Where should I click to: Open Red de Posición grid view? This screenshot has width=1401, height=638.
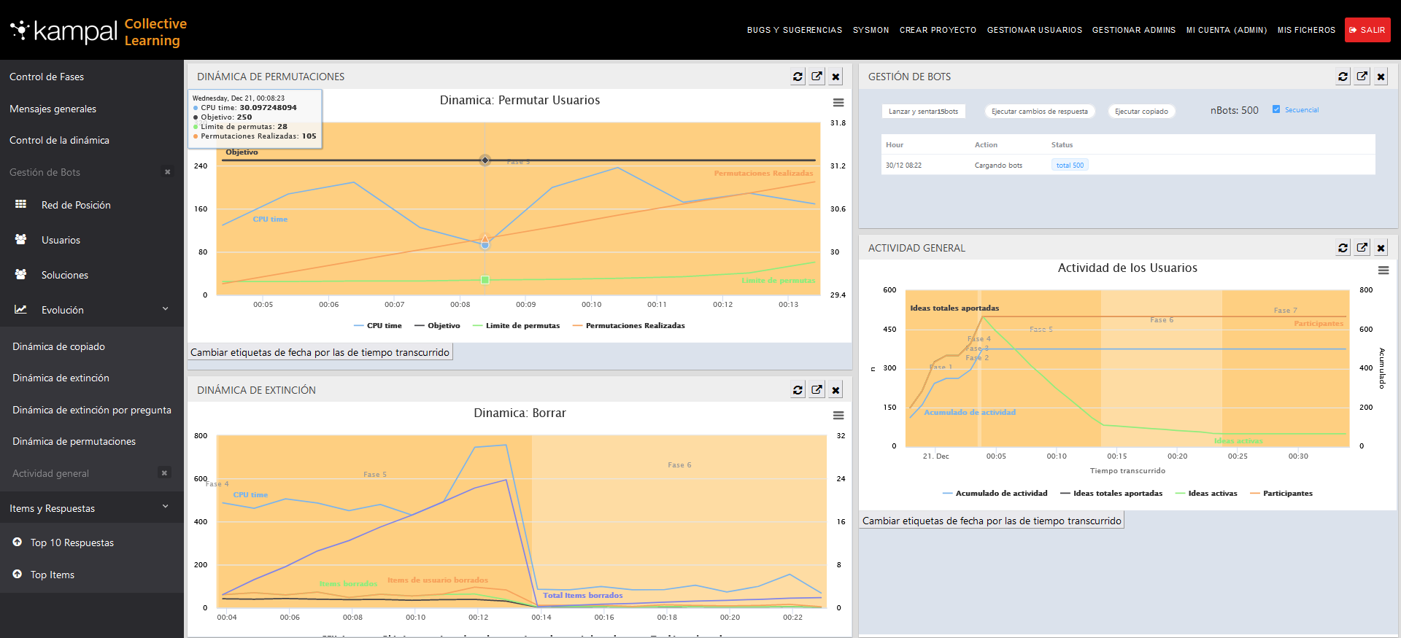click(76, 206)
